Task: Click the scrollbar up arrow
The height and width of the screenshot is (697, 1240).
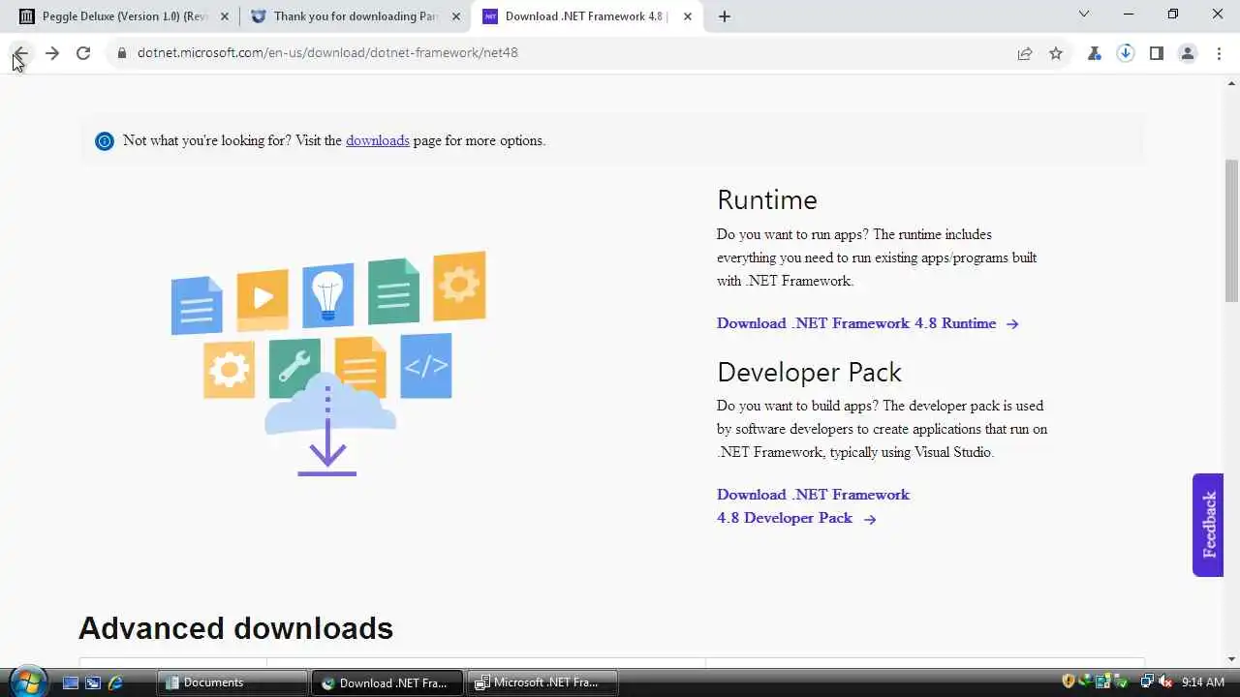Action: 1231,84
